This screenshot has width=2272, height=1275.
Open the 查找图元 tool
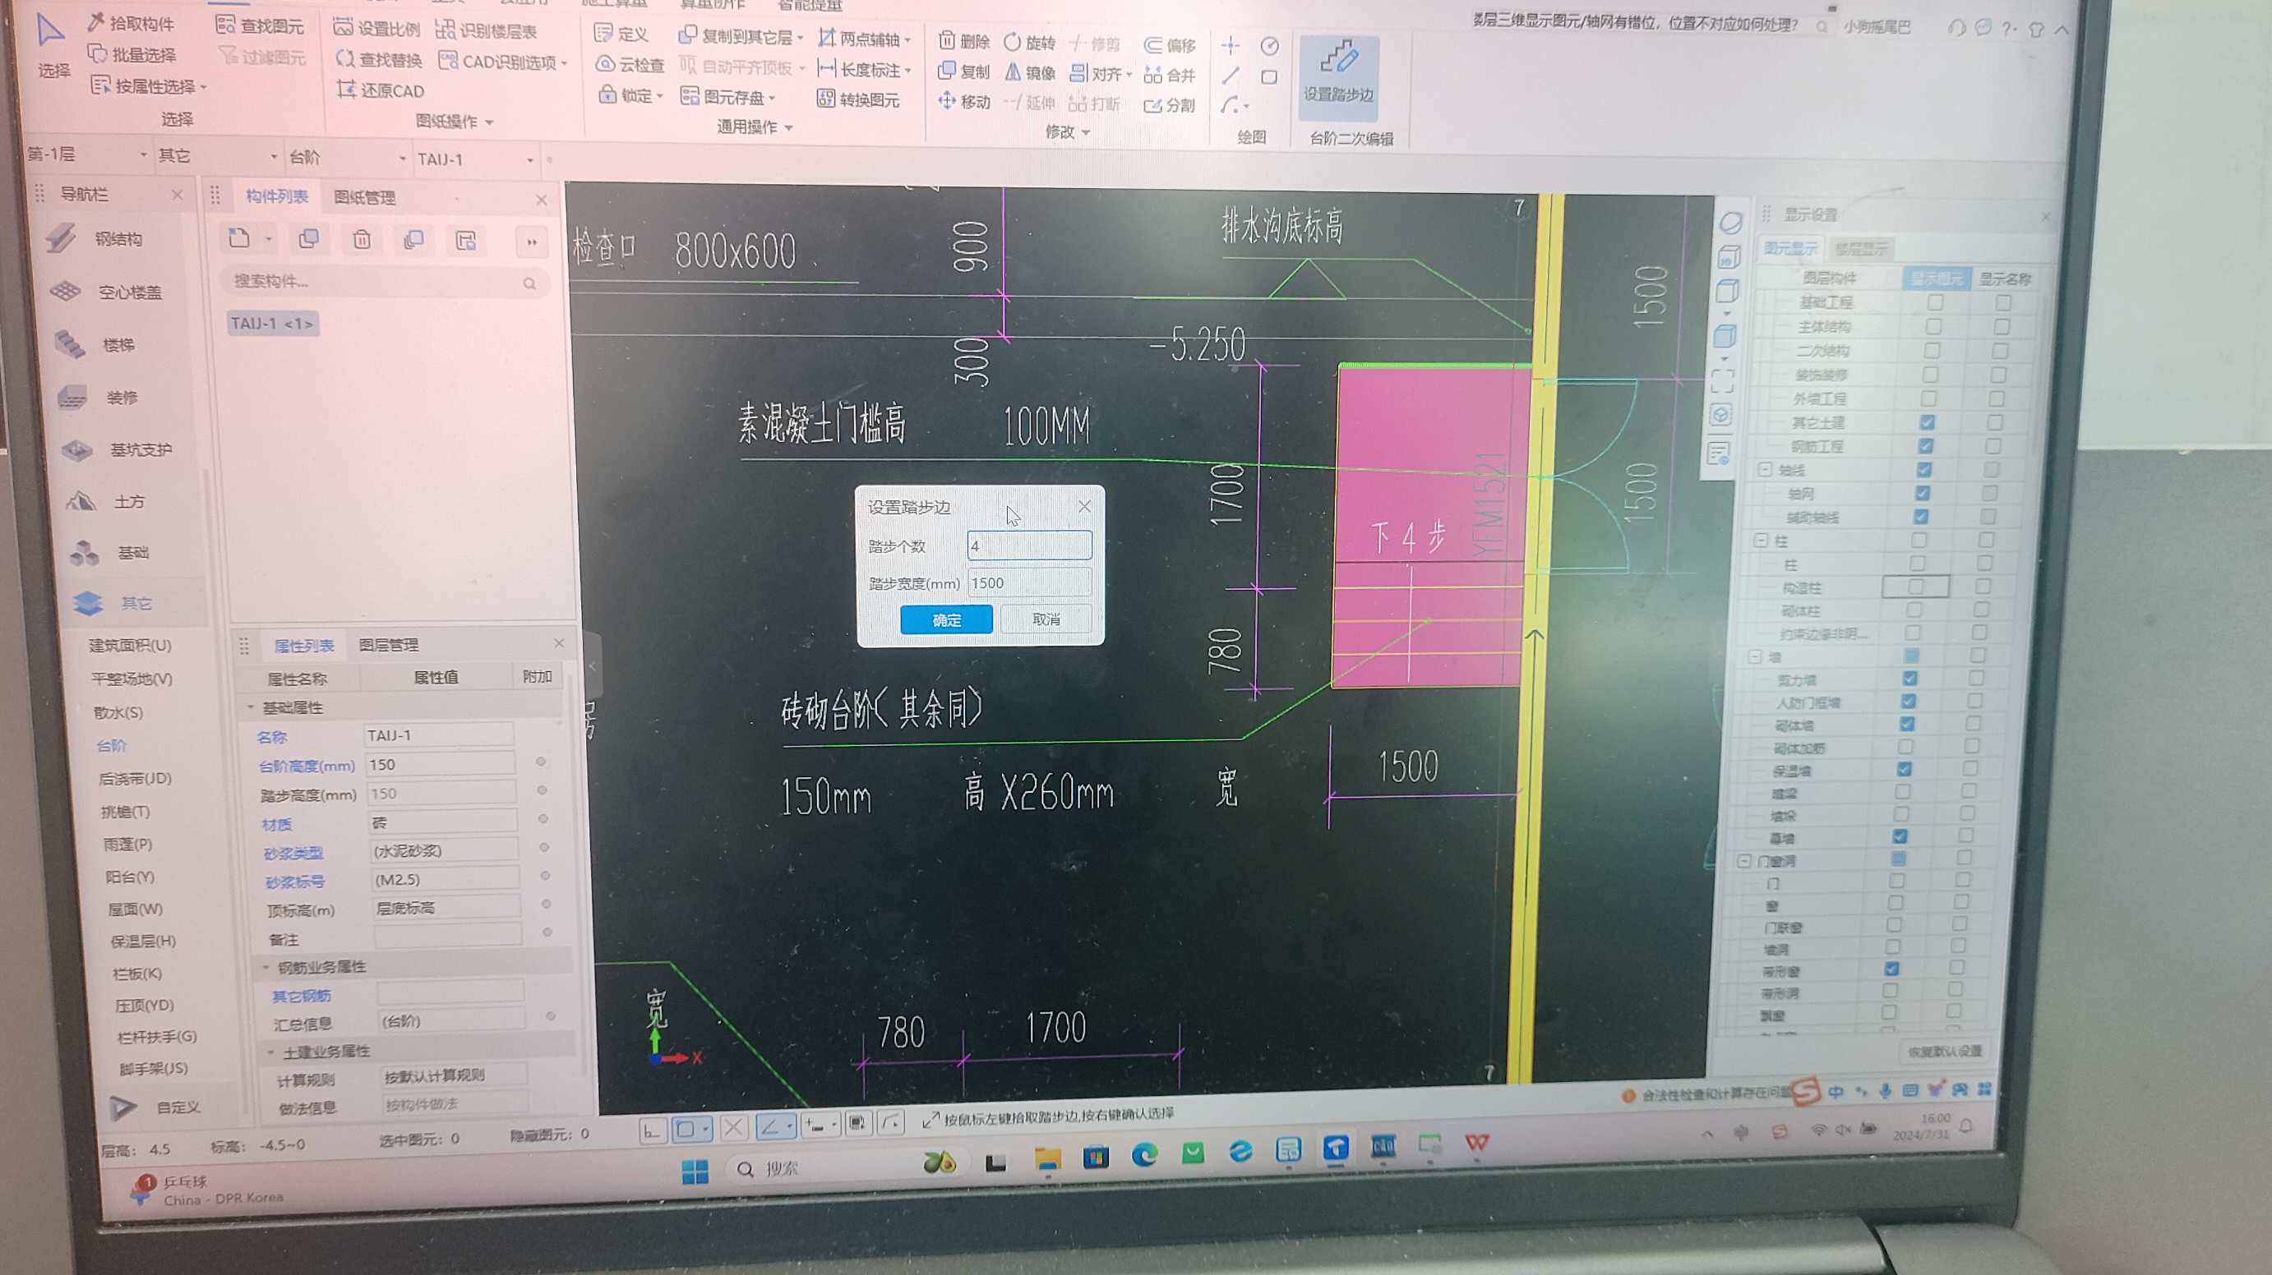point(259,25)
